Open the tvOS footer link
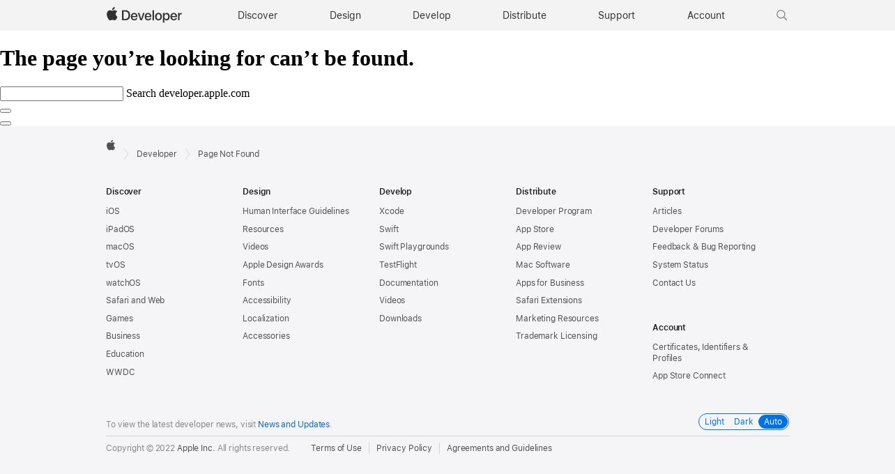The width and height of the screenshot is (895, 474). (x=116, y=265)
